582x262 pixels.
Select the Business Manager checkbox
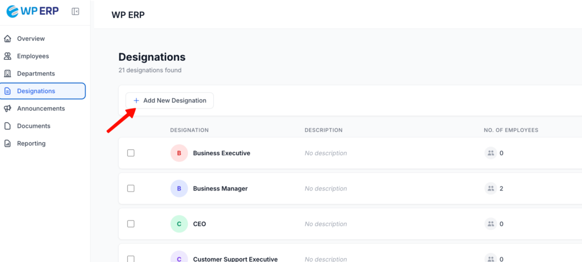pyautogui.click(x=131, y=188)
